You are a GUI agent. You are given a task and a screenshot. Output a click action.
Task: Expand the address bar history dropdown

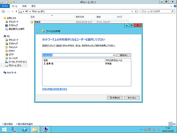tap(132, 12)
